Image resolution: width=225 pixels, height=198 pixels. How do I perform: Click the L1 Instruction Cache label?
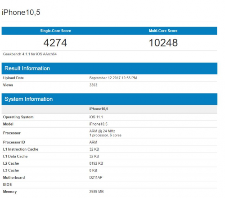[x=21, y=149]
